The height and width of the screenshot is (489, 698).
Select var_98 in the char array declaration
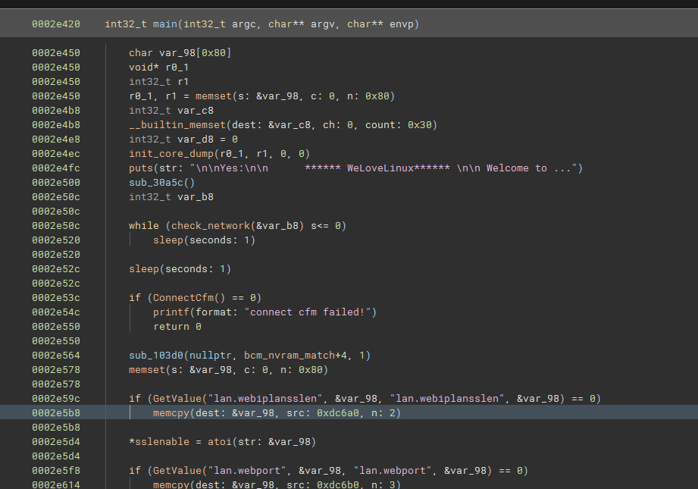pos(177,53)
